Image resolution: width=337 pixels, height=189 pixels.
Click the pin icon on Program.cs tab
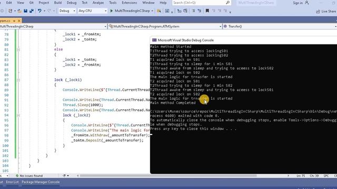[x=14, y=21]
